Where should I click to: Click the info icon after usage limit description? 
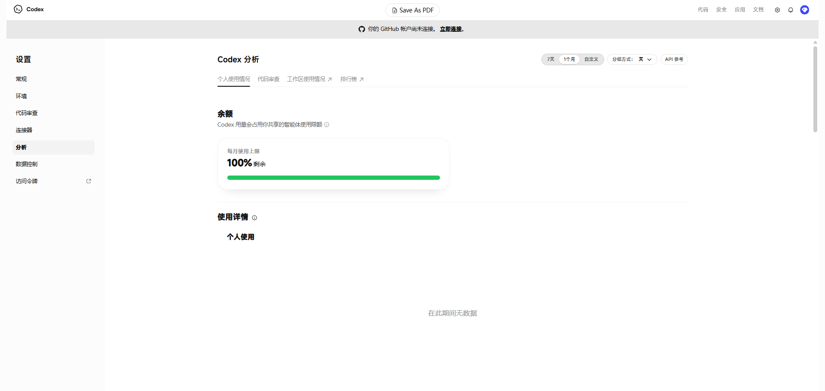pos(327,125)
